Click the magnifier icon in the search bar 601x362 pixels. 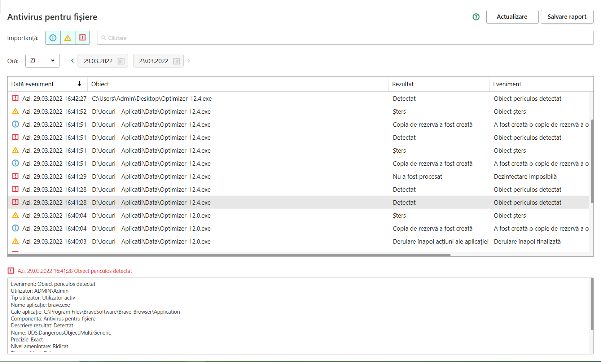(x=104, y=38)
